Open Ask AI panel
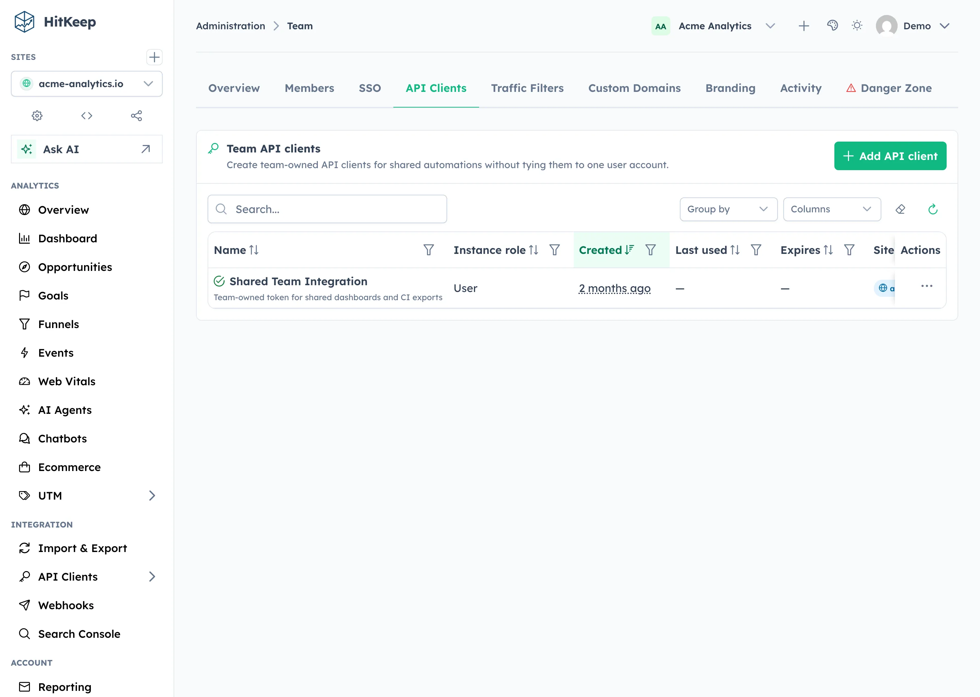The width and height of the screenshot is (980, 697). (x=87, y=149)
